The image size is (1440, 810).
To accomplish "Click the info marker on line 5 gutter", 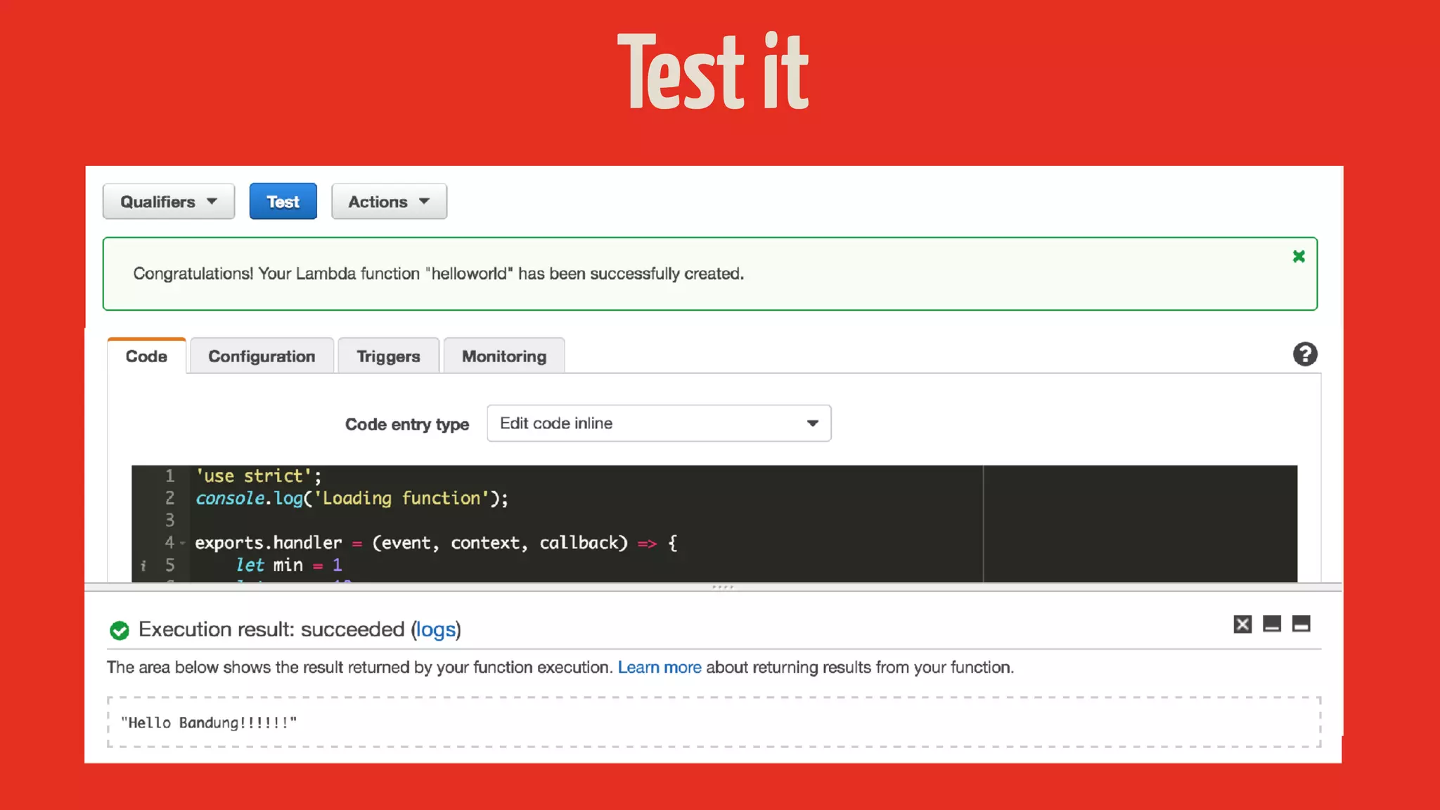I will (x=143, y=565).
